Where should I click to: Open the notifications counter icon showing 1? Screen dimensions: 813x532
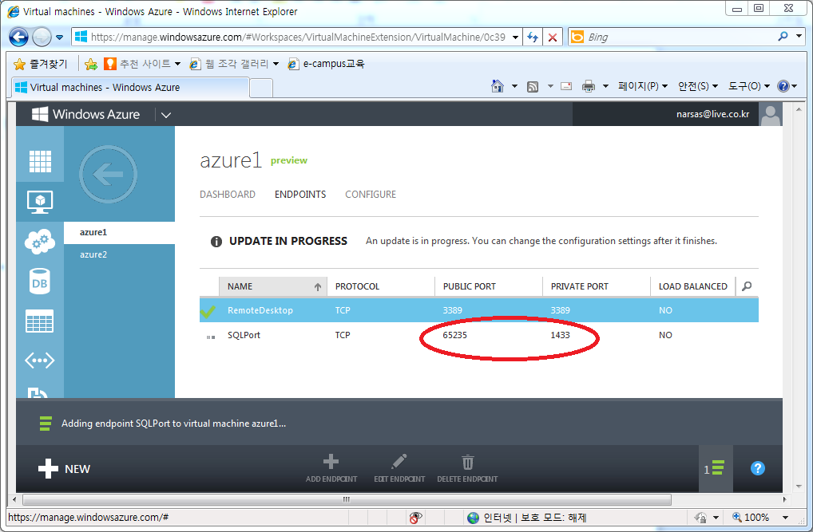coord(716,469)
